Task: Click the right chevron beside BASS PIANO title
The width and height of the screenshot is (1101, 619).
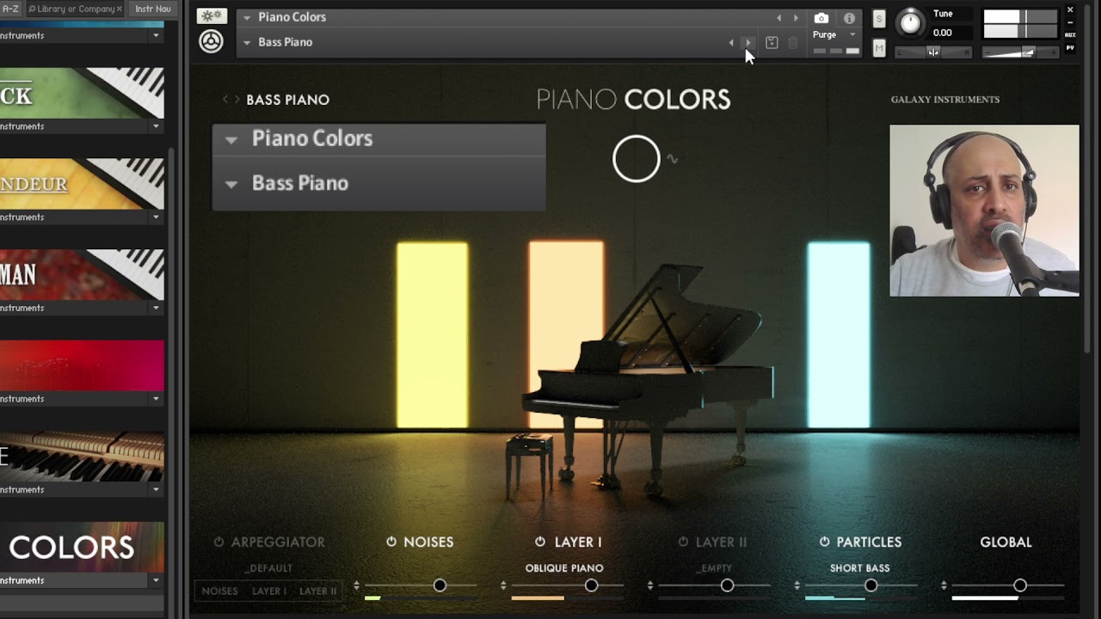Action: (x=237, y=100)
